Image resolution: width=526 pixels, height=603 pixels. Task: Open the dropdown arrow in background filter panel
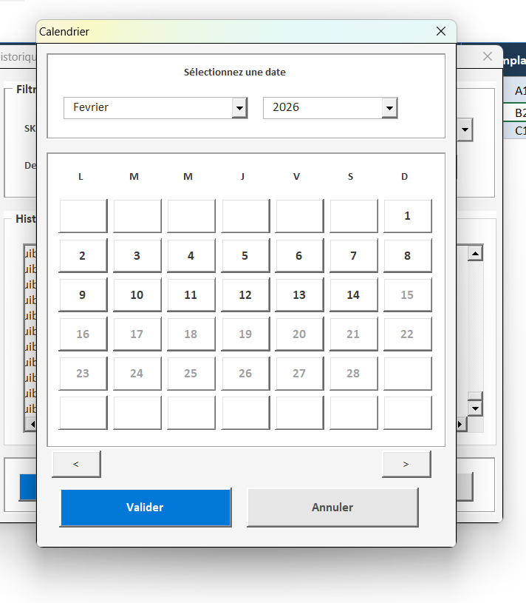(x=465, y=129)
